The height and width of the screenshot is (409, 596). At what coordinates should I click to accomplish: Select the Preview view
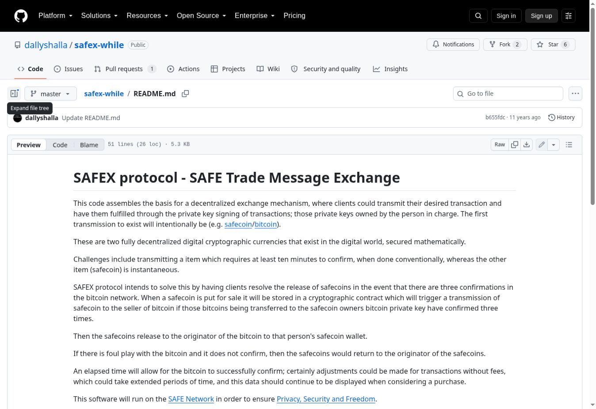click(x=29, y=145)
